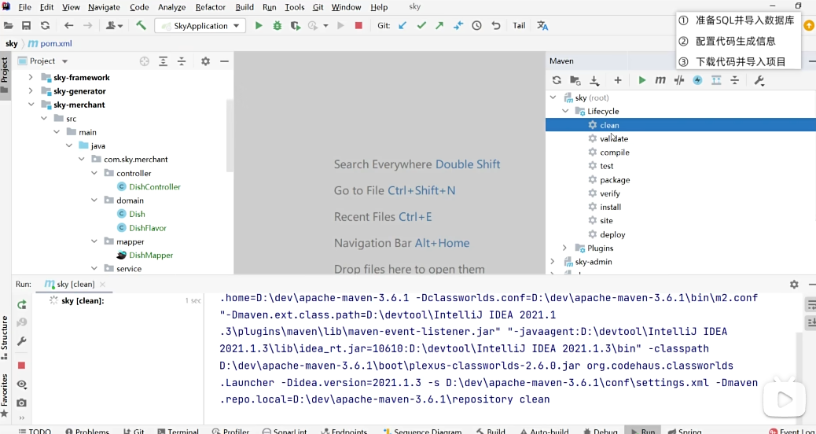
Task: Select sky [clean] run tab
Action: 75,284
